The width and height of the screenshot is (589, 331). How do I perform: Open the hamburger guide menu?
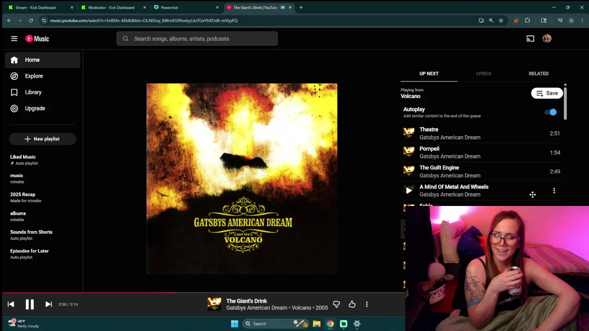14,39
